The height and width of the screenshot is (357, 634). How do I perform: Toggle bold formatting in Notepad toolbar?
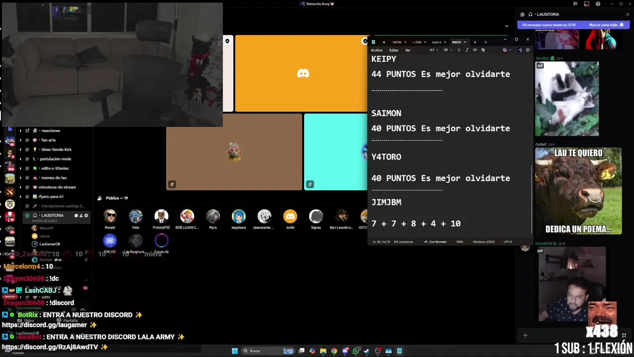[459, 50]
